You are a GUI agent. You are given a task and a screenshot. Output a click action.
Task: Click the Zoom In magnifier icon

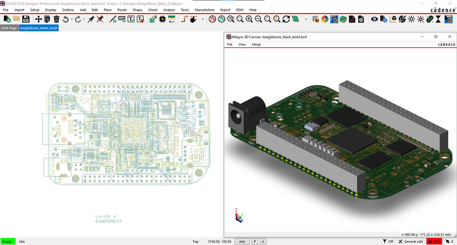coord(249,19)
